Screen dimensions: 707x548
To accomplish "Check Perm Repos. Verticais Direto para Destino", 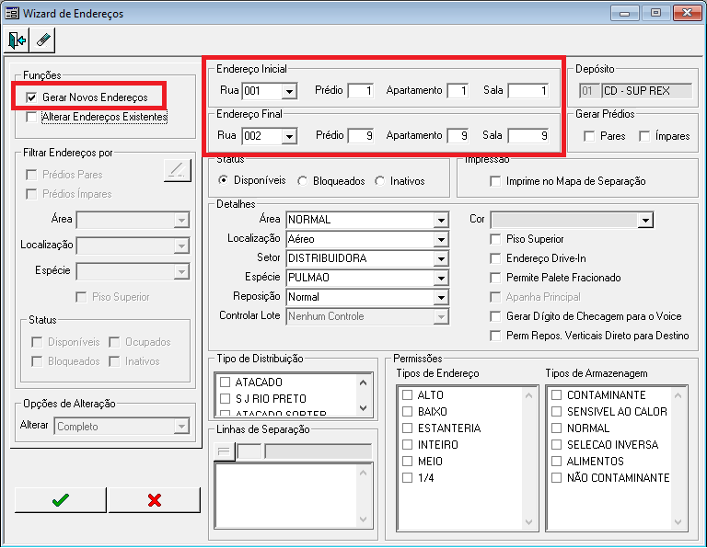I will pos(495,336).
